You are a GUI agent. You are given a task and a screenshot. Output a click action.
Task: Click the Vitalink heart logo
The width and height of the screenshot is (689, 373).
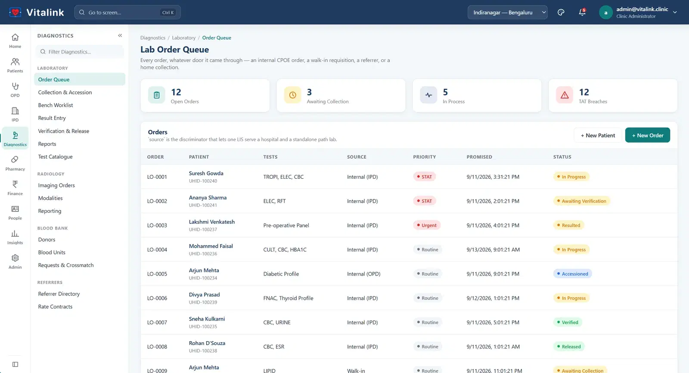tap(15, 12)
